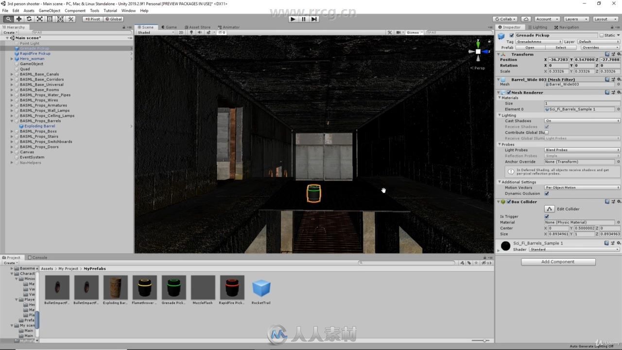Click prefab Open button
The height and width of the screenshot is (350, 622).
coord(530,48)
